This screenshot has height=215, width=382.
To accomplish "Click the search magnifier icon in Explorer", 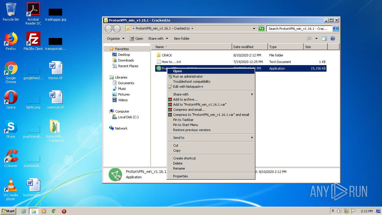I will coord(336,29).
